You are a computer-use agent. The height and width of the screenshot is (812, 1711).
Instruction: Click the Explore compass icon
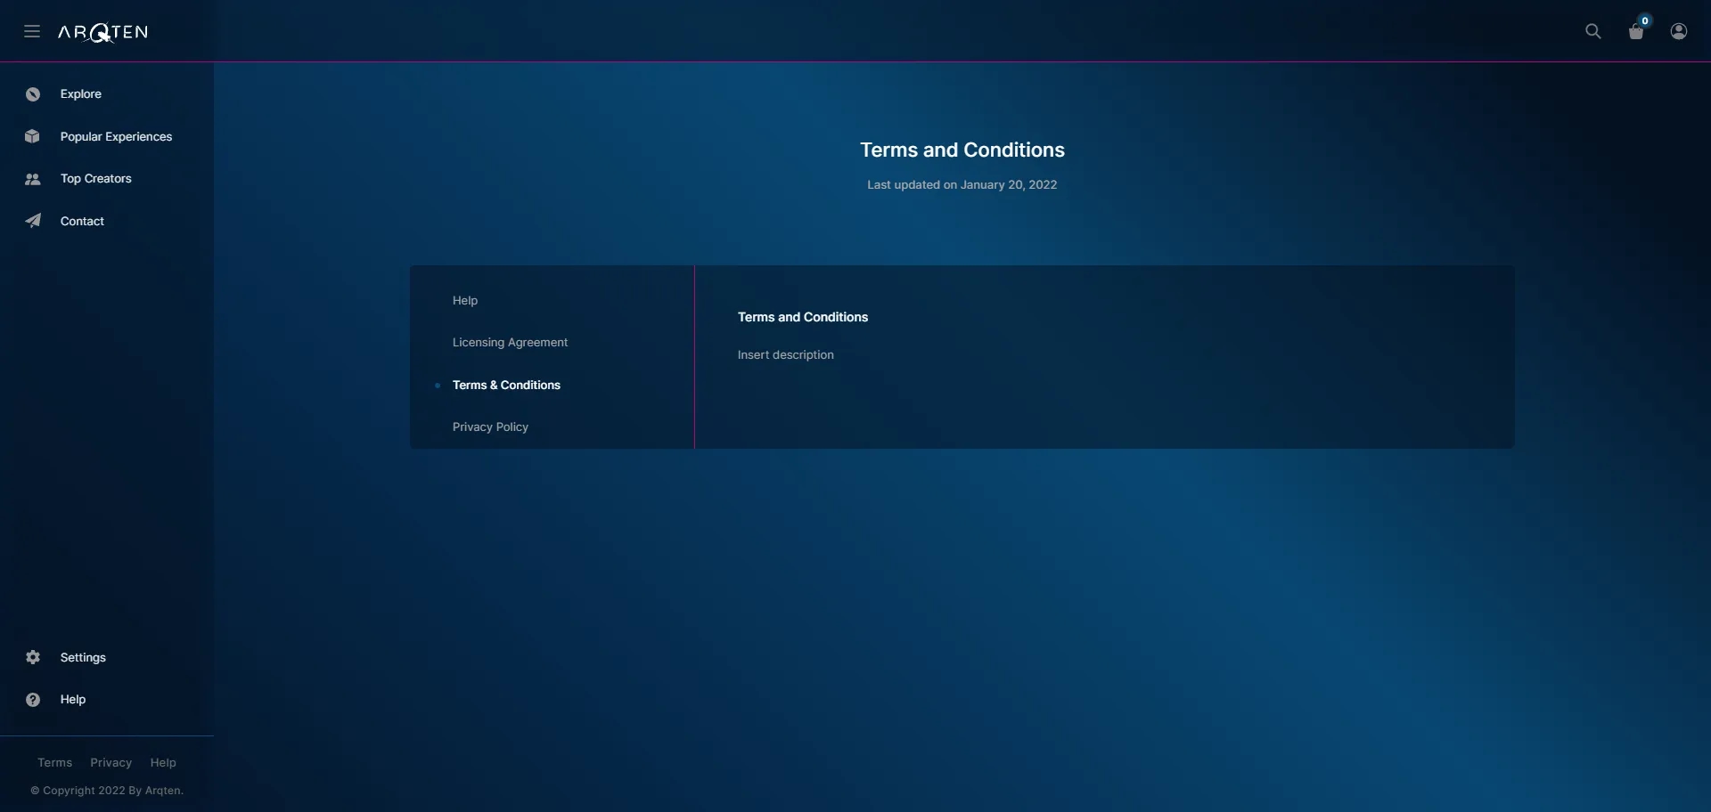click(33, 94)
